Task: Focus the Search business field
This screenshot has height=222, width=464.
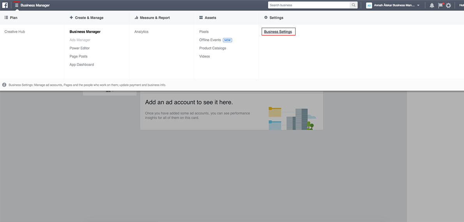Action: (x=309, y=5)
